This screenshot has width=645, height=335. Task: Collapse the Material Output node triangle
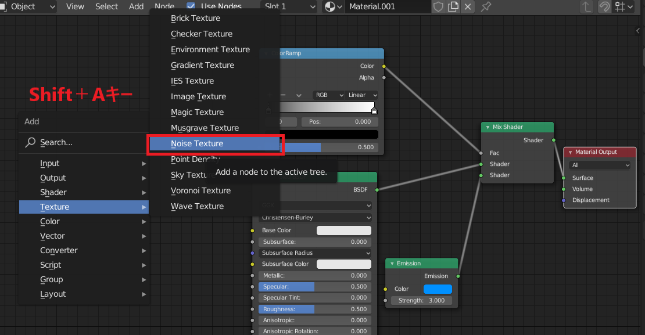coord(570,153)
